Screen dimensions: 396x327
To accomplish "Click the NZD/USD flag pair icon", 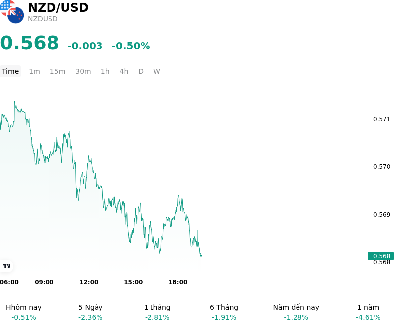I will coord(12,11).
